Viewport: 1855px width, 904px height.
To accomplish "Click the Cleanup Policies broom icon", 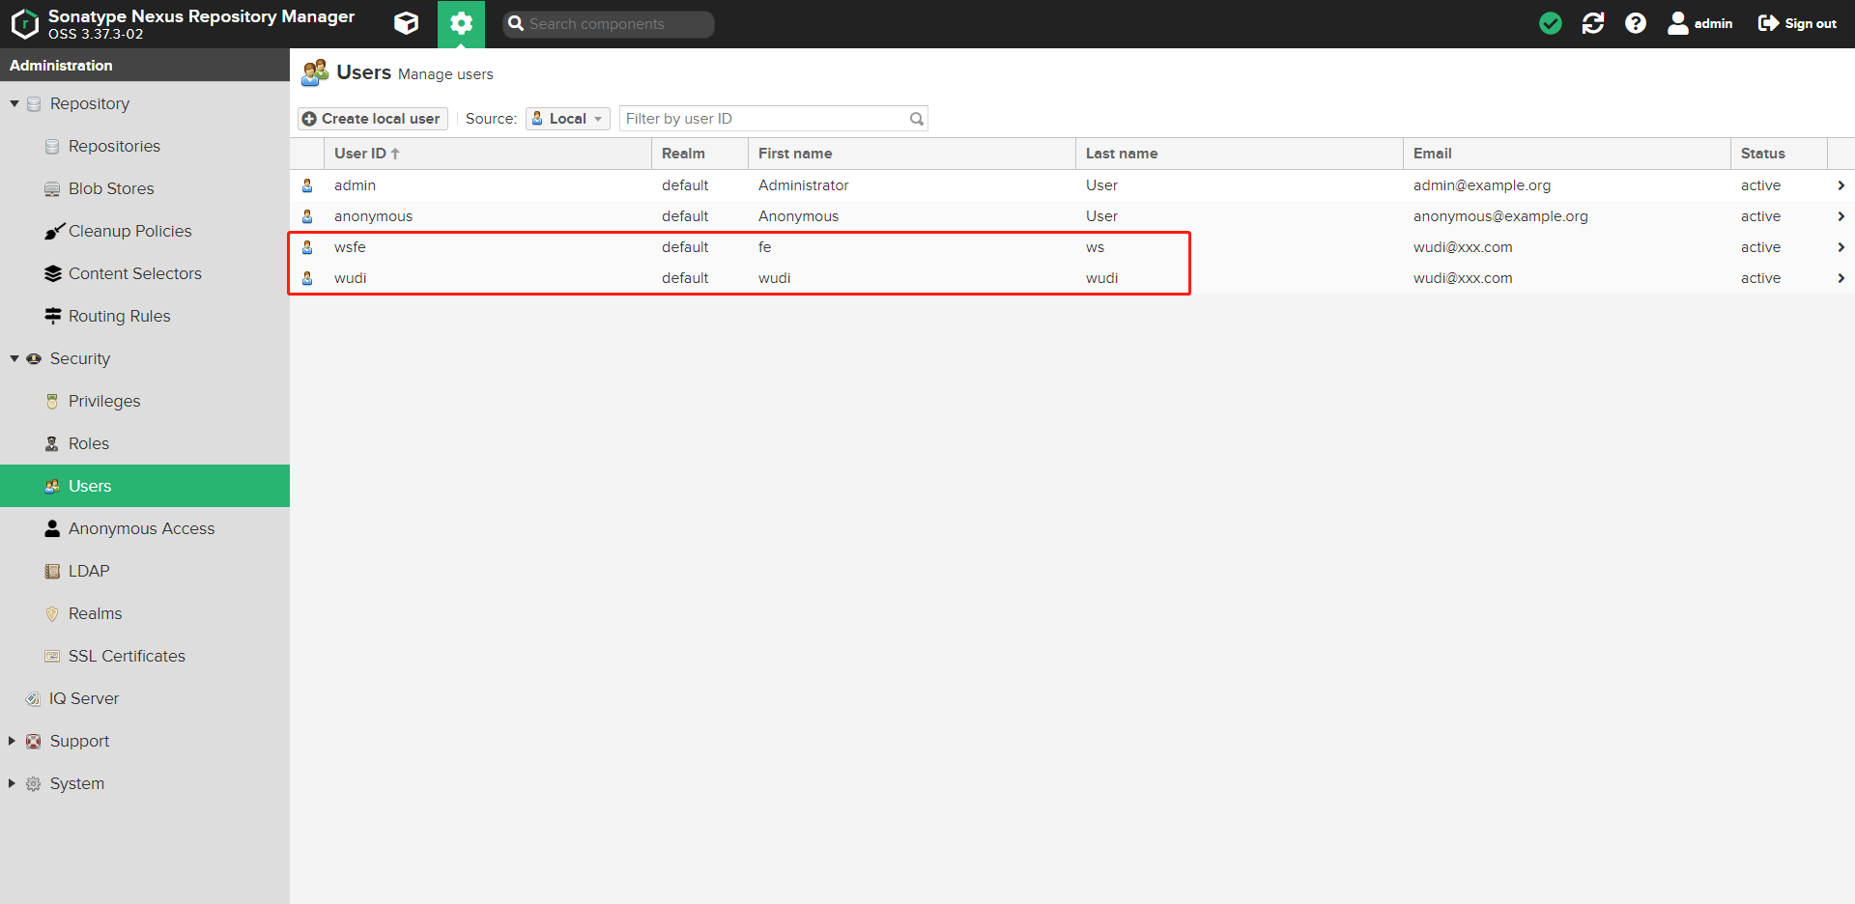I will (x=53, y=231).
